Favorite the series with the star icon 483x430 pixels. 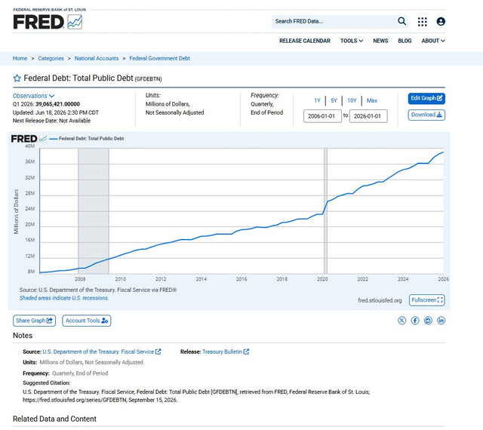[17, 78]
